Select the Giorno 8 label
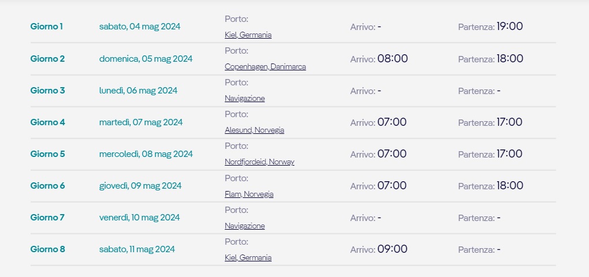 (x=47, y=249)
